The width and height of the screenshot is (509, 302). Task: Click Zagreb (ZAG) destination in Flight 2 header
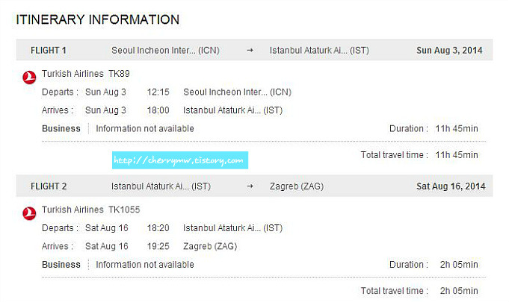(297, 186)
